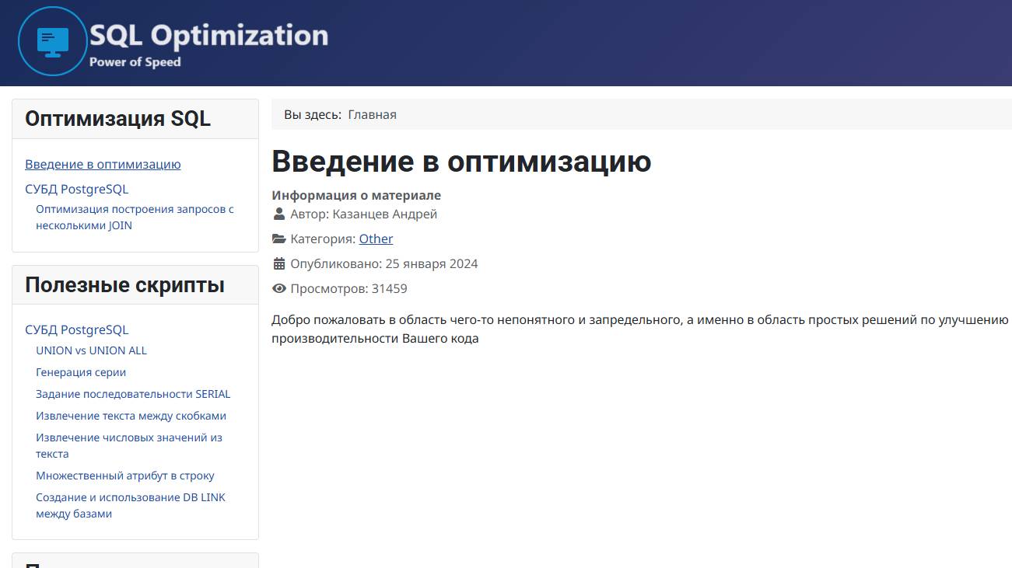Click the Добро пожаловать intro paragraph
This screenshot has width=1012, height=568.
click(640, 329)
